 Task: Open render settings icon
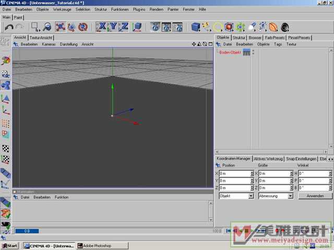(177, 27)
